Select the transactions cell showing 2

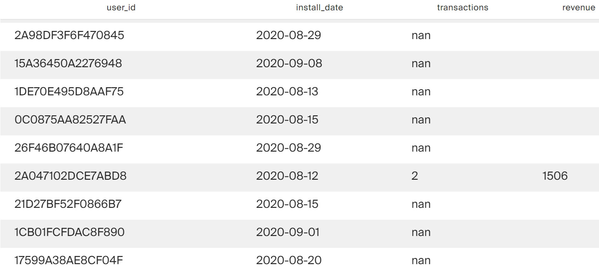(414, 176)
